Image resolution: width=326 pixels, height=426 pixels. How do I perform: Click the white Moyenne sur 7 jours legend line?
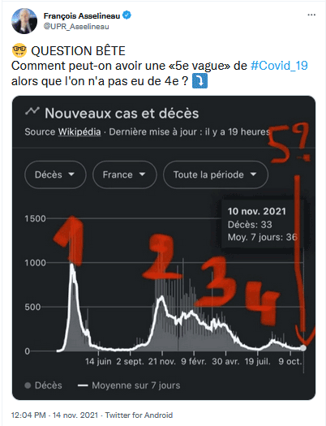[x=83, y=385]
